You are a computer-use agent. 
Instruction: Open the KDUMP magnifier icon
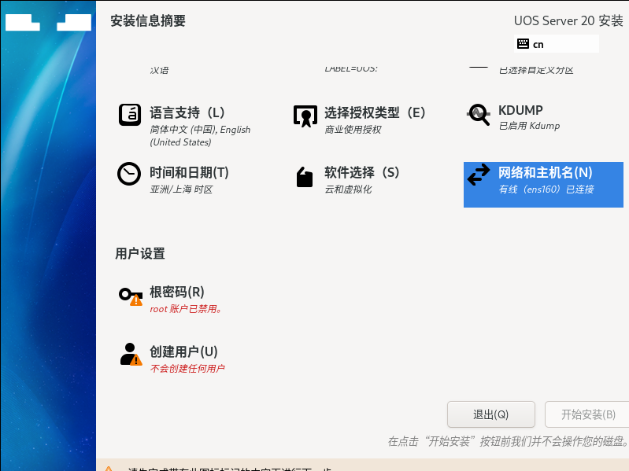(479, 115)
